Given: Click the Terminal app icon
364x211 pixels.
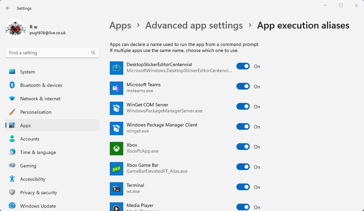Looking at the screenshot, I should click(116, 189).
